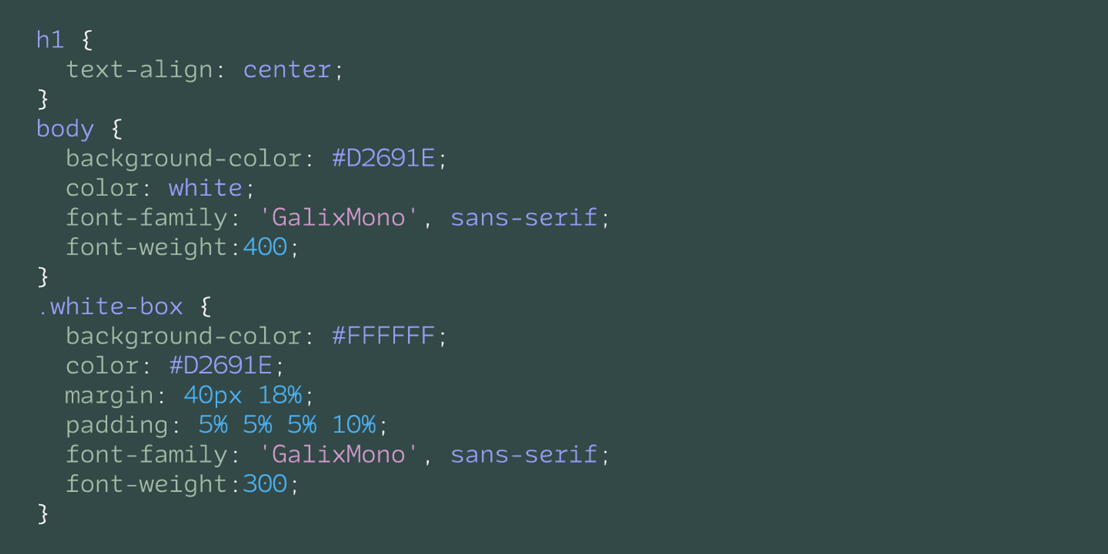Click the color value white
This screenshot has height=554, width=1108.
[x=205, y=188]
